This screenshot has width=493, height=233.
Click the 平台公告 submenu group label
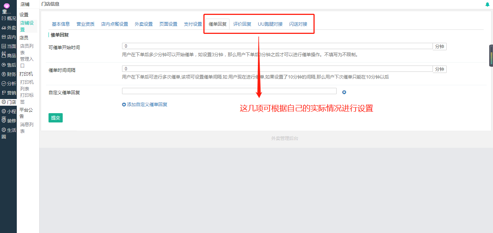(x=26, y=113)
